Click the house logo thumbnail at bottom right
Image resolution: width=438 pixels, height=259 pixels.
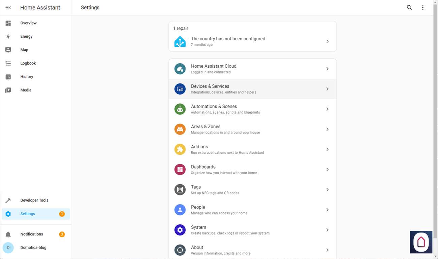pyautogui.click(x=421, y=242)
